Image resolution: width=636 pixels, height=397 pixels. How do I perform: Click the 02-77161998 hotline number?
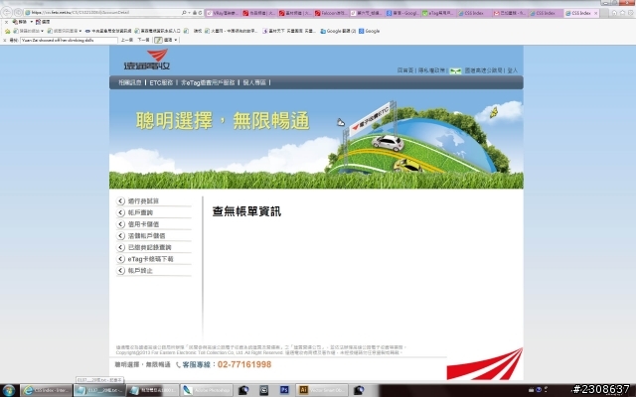[x=244, y=364]
